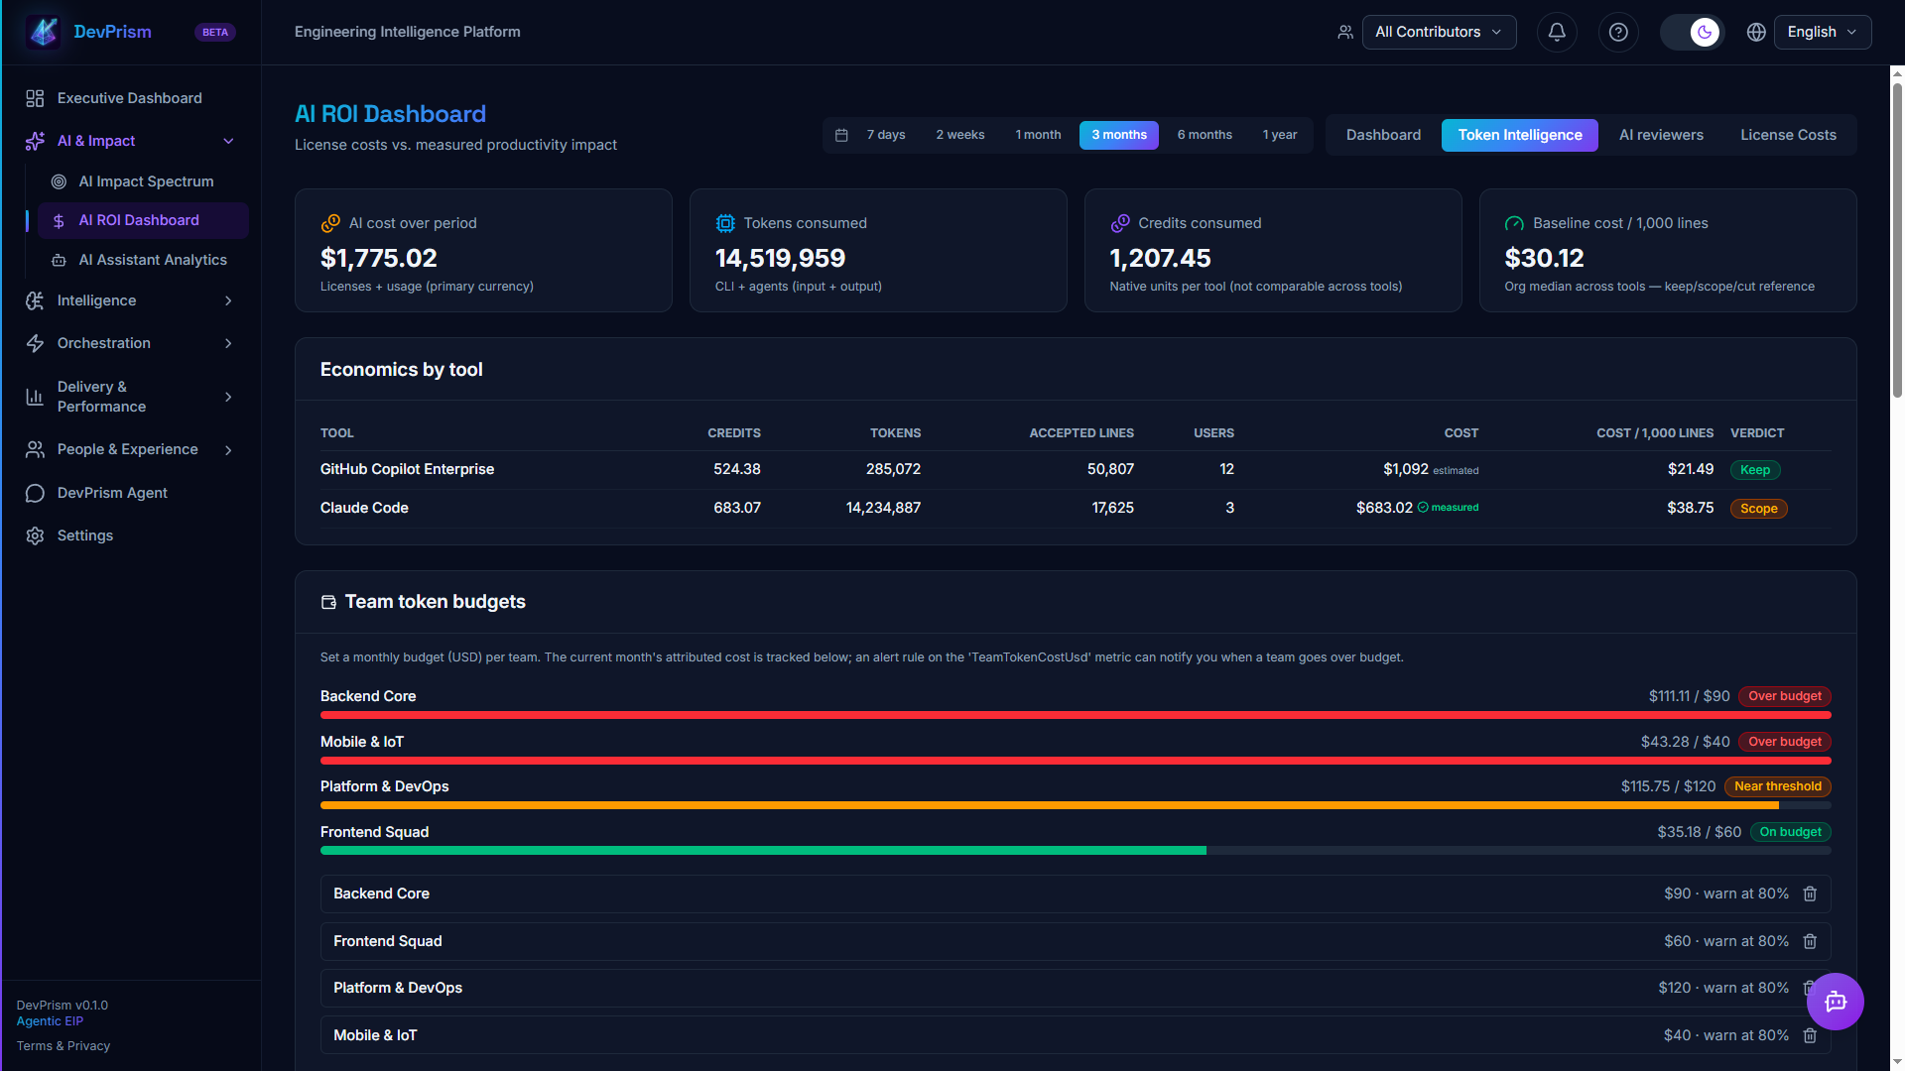Viewport: 1905px width, 1071px height.
Task: Click the GitHub Copilot Enterprise row
Action: (1076, 469)
